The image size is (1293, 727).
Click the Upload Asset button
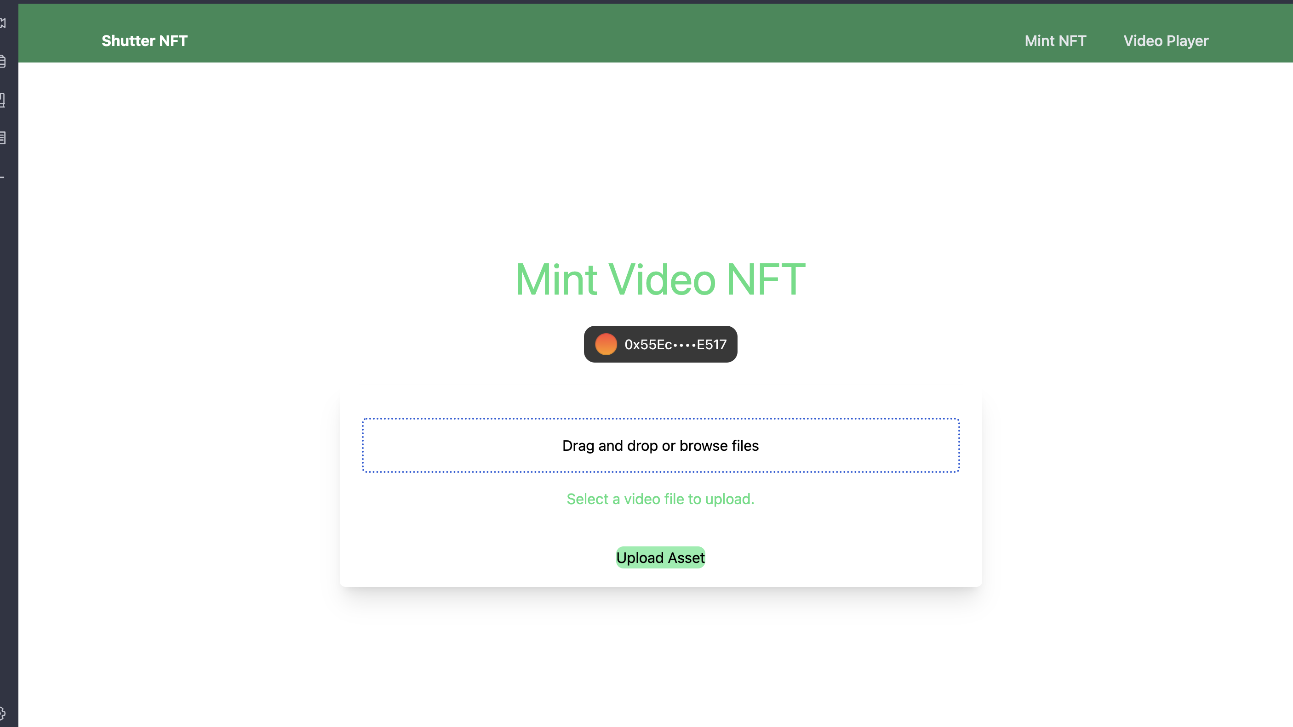coord(660,557)
